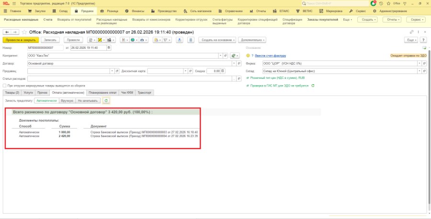431x219 pixels.
Task: Open Склад record with its open icon
Action: point(424,71)
